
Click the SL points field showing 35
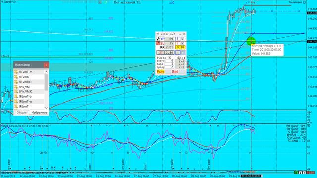[170, 43]
